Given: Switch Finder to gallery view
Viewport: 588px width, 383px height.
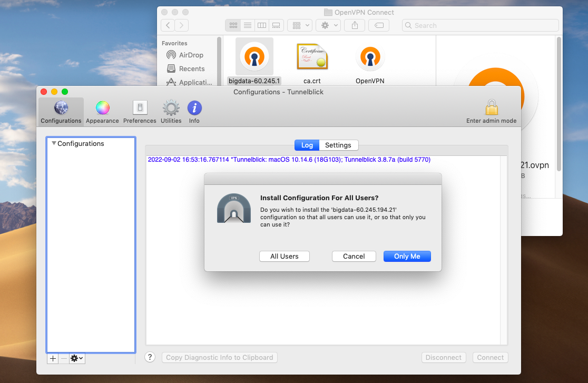Looking at the screenshot, I should pos(276,25).
